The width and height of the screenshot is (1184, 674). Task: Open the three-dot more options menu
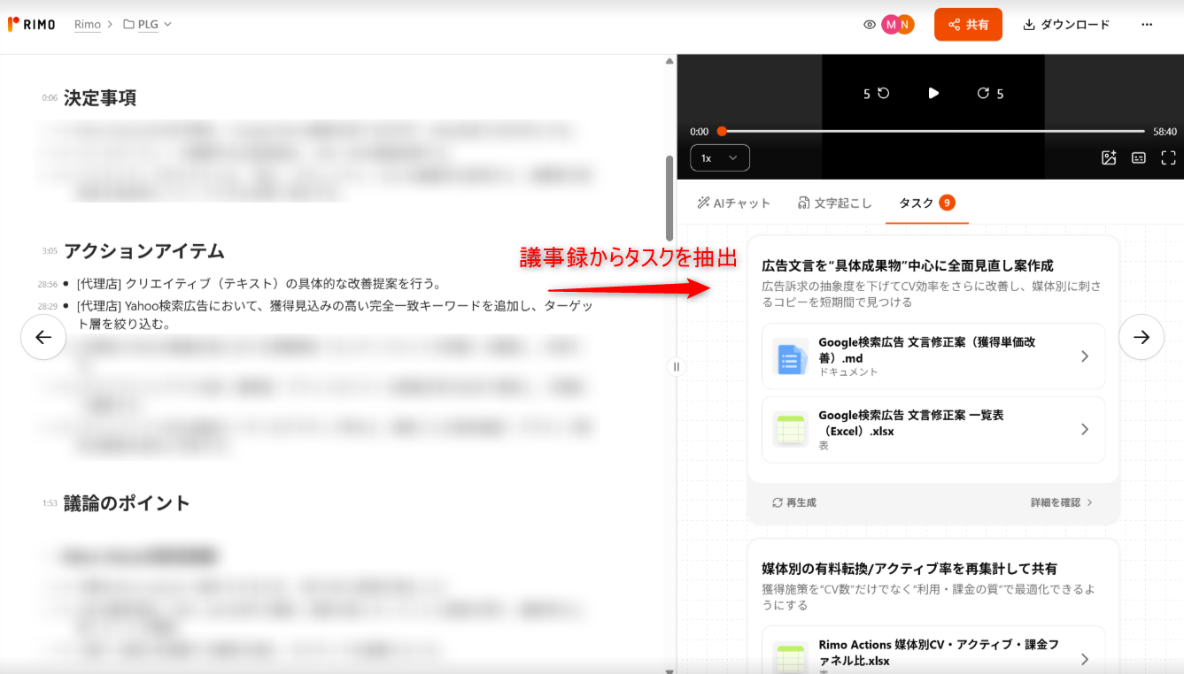coord(1147,25)
